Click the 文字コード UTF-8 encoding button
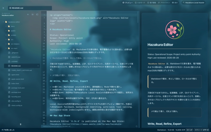The image size is (211, 132). (x=202, y=130)
